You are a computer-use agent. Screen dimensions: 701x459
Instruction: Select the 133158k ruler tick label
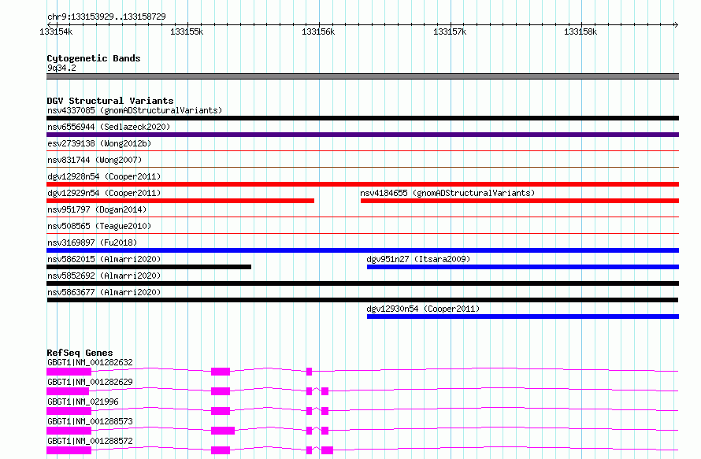(x=580, y=31)
